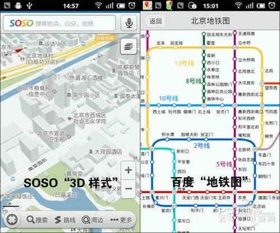
Task: Zoom out with the minus button
Action: pyautogui.click(x=129, y=189)
